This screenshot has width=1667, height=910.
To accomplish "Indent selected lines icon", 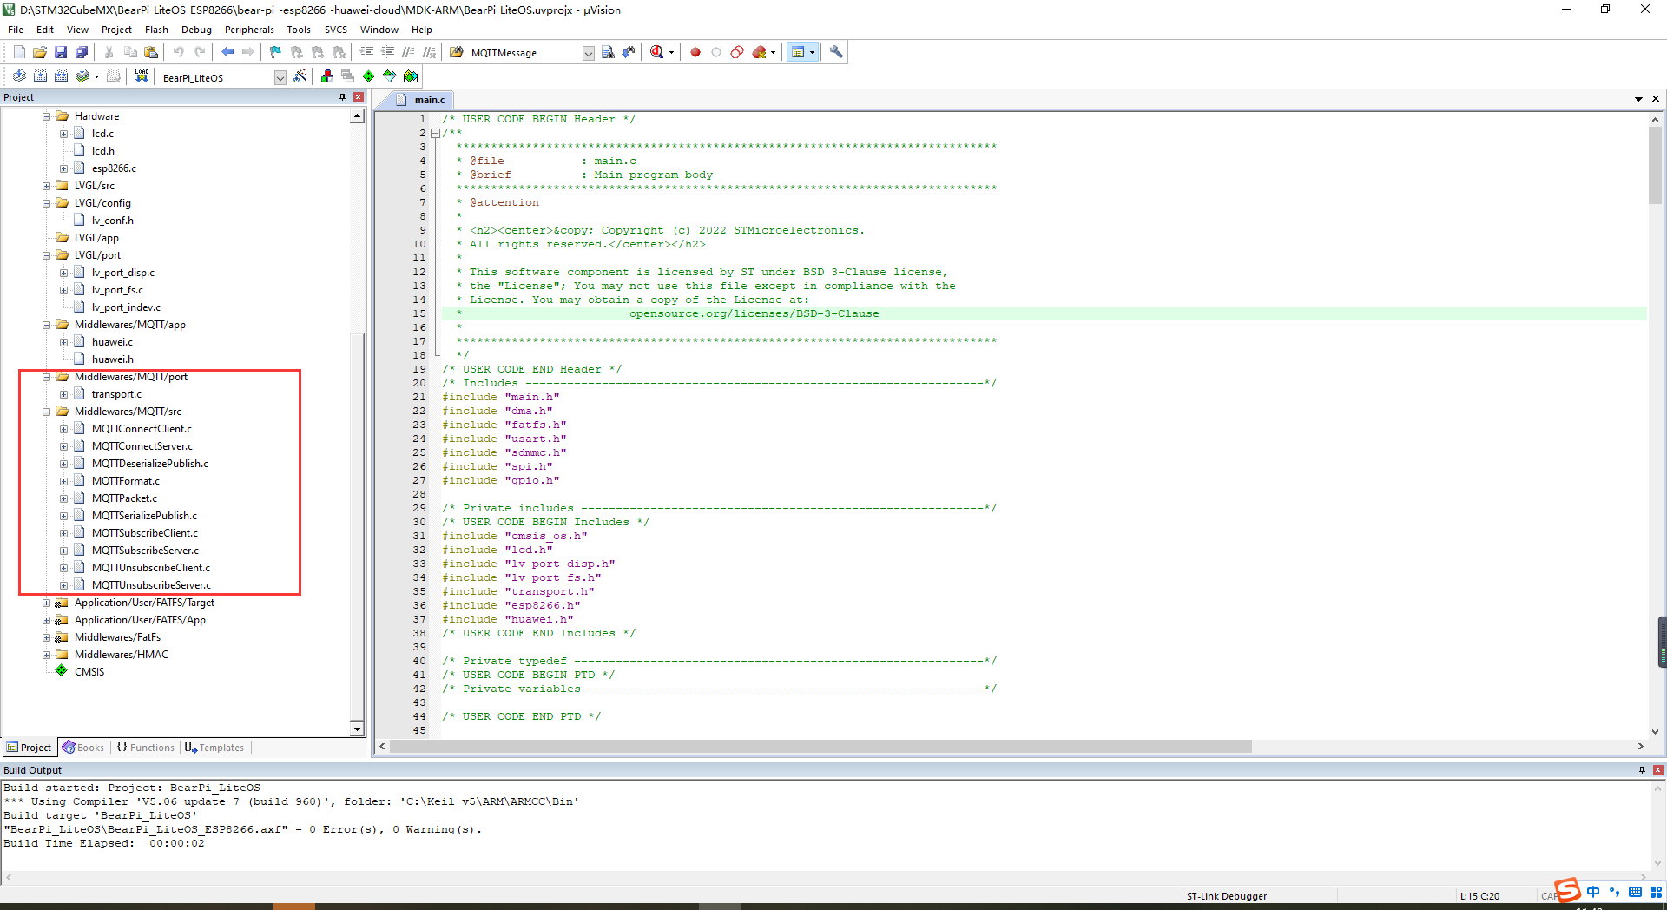I will click(366, 52).
